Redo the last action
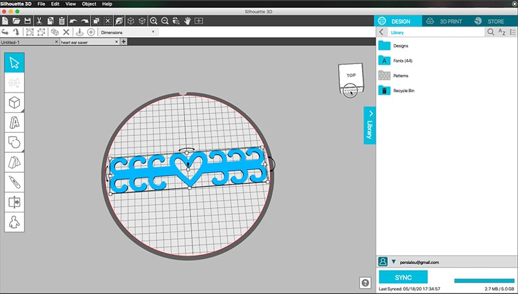The image size is (518, 294). pos(85,21)
